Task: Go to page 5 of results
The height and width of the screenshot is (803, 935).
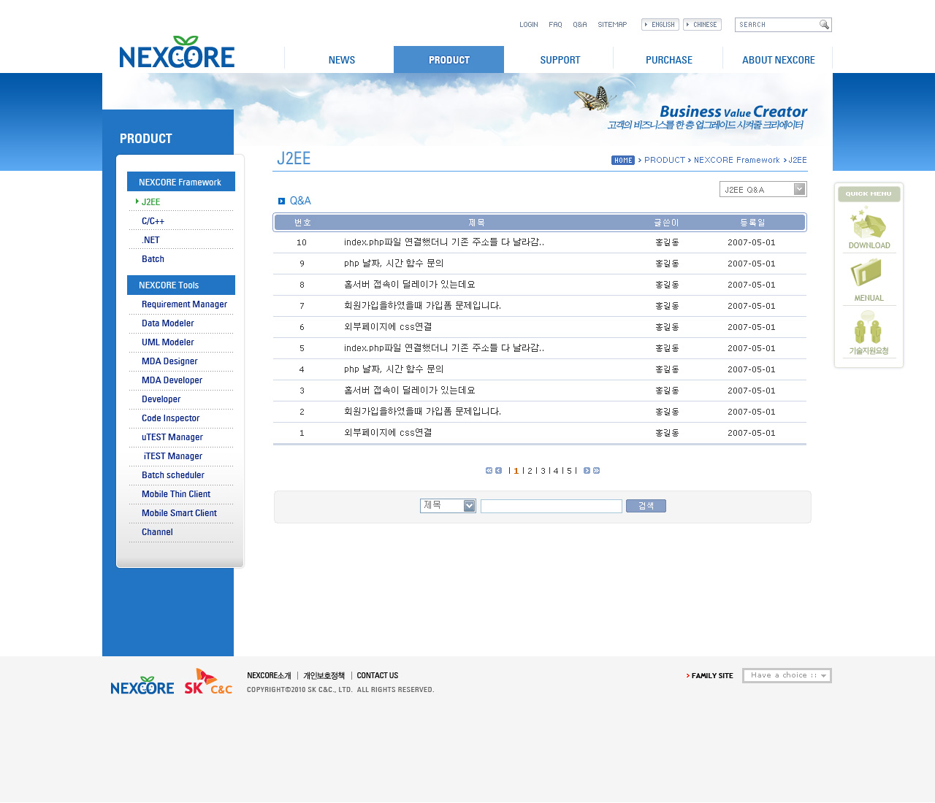Action: point(570,471)
